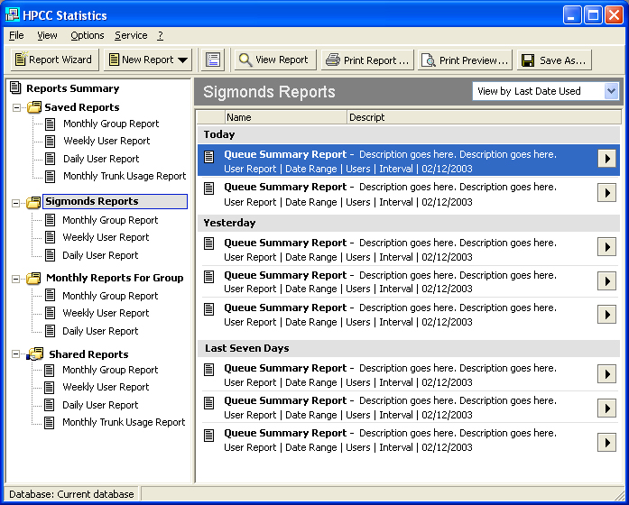The image size is (629, 505).
Task: Click the View Report magnifier button
Action: (273, 60)
